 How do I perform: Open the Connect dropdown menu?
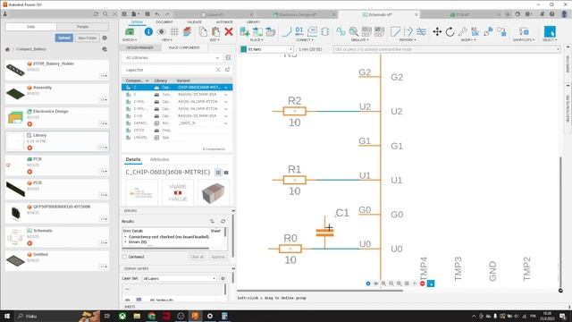click(305, 39)
